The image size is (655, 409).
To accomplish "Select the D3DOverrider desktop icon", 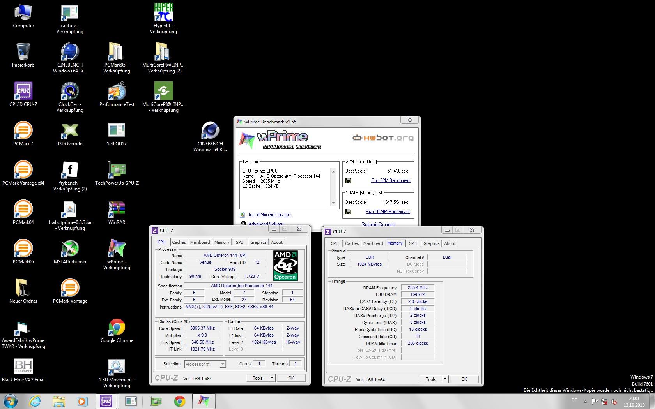I will coord(70,134).
